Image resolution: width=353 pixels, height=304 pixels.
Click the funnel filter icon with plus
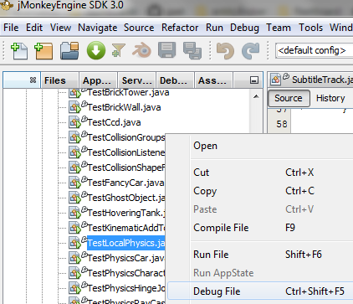point(118,50)
